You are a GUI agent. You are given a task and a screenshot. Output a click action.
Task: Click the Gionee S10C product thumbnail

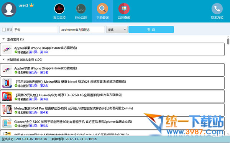tap(7, 123)
